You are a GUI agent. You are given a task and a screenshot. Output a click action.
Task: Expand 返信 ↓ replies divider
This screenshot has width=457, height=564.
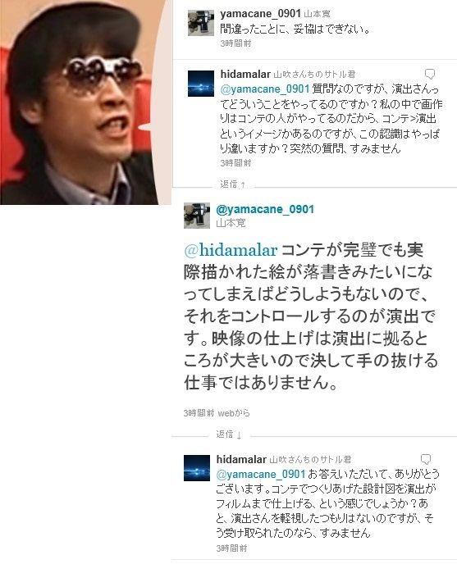coord(229,434)
